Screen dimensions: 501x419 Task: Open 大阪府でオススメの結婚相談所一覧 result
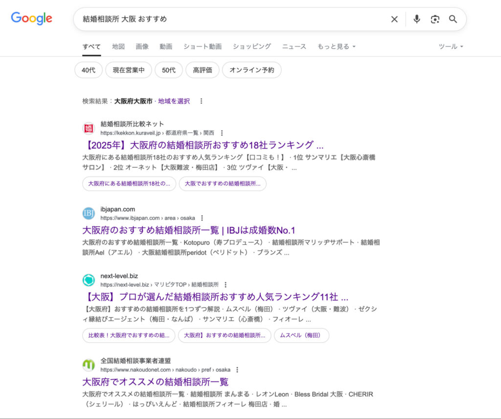[x=155, y=382]
